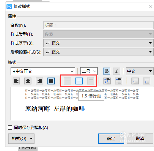The image size is (154, 151).
Task: Set 1.5 line spacing icon
Action: pyautogui.click(x=79, y=81)
